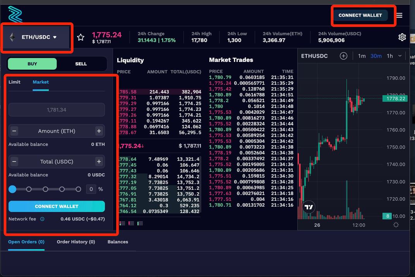Click the Network fee info icon
This screenshot has height=277, width=415.
(x=42, y=219)
